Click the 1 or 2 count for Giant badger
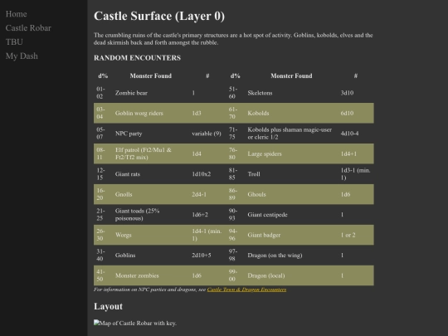448x336 pixels. coord(348,235)
